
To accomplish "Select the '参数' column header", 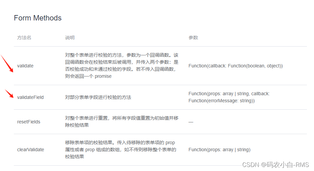I will point(193,38).
